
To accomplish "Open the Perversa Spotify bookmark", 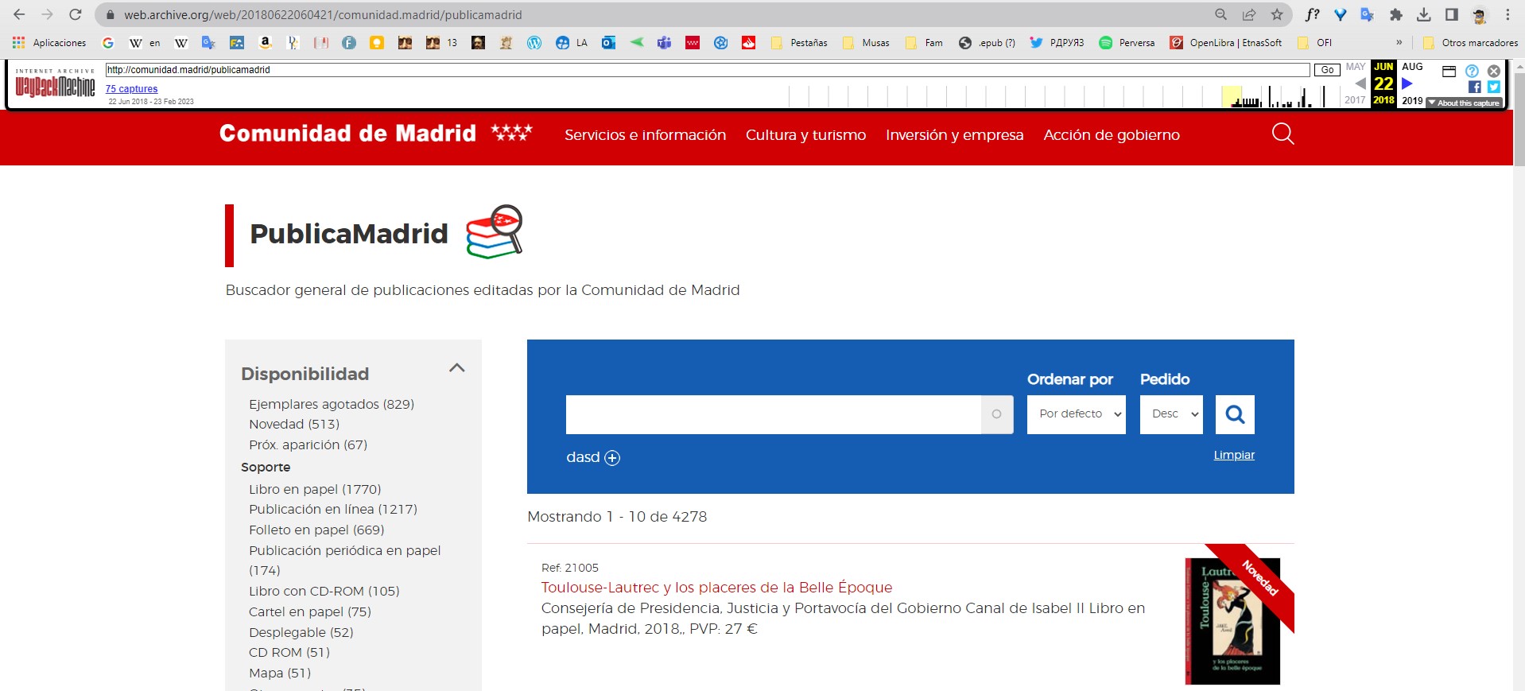I will (1127, 43).
